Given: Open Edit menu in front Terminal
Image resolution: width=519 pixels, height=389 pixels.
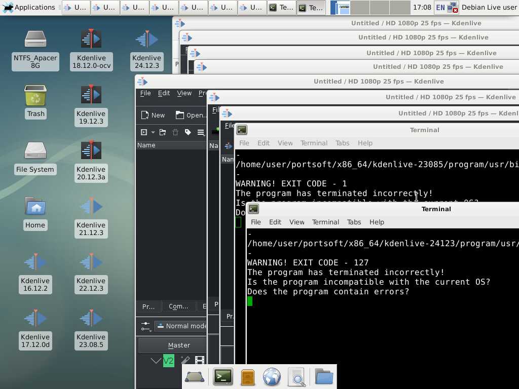Looking at the screenshot, I should point(275,222).
